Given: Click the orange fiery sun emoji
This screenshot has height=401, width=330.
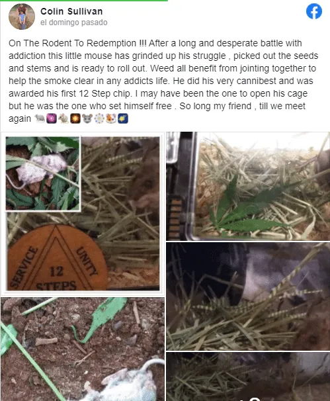Looking at the screenshot, I should [x=75, y=118].
